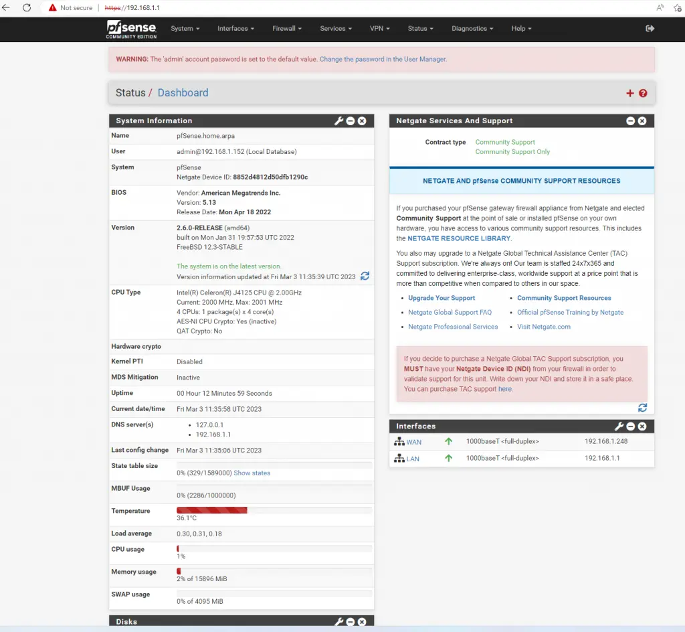Open the Firewall dropdown menu
The width and height of the screenshot is (685, 632).
point(287,28)
